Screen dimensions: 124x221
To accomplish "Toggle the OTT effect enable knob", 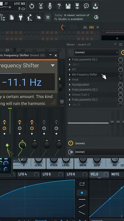I will click(121, 70).
